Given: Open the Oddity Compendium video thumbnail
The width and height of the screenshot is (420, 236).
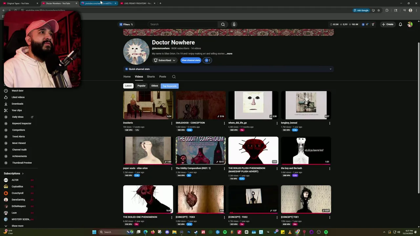Looking at the screenshot, I should [200, 150].
